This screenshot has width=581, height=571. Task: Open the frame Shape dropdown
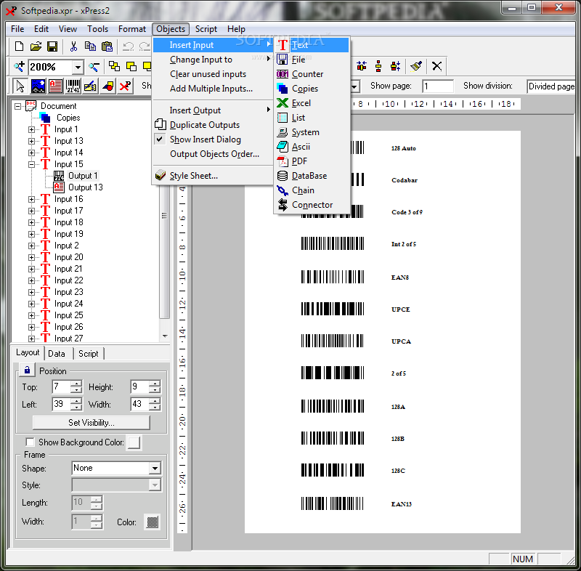(155, 468)
